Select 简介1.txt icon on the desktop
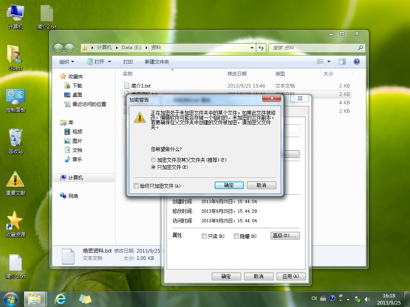 click(x=16, y=266)
